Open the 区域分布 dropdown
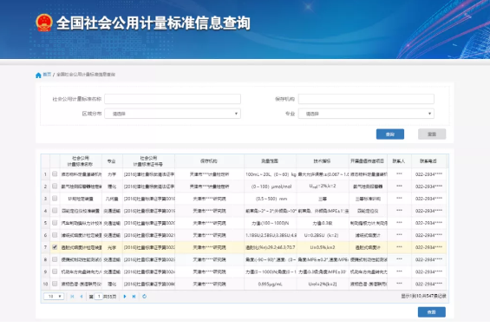490x327 pixels. (x=173, y=114)
